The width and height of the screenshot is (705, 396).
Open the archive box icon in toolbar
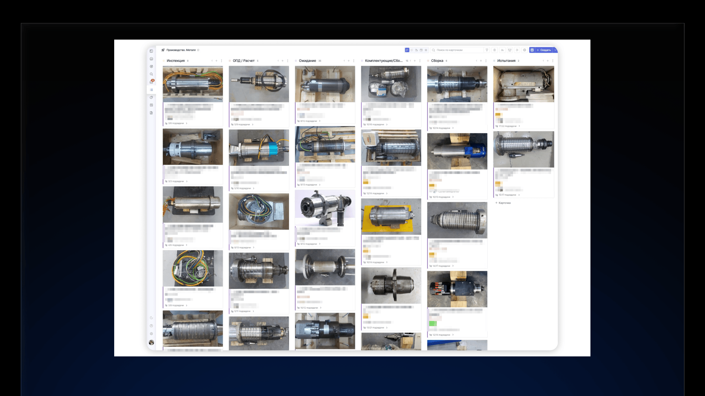510,50
